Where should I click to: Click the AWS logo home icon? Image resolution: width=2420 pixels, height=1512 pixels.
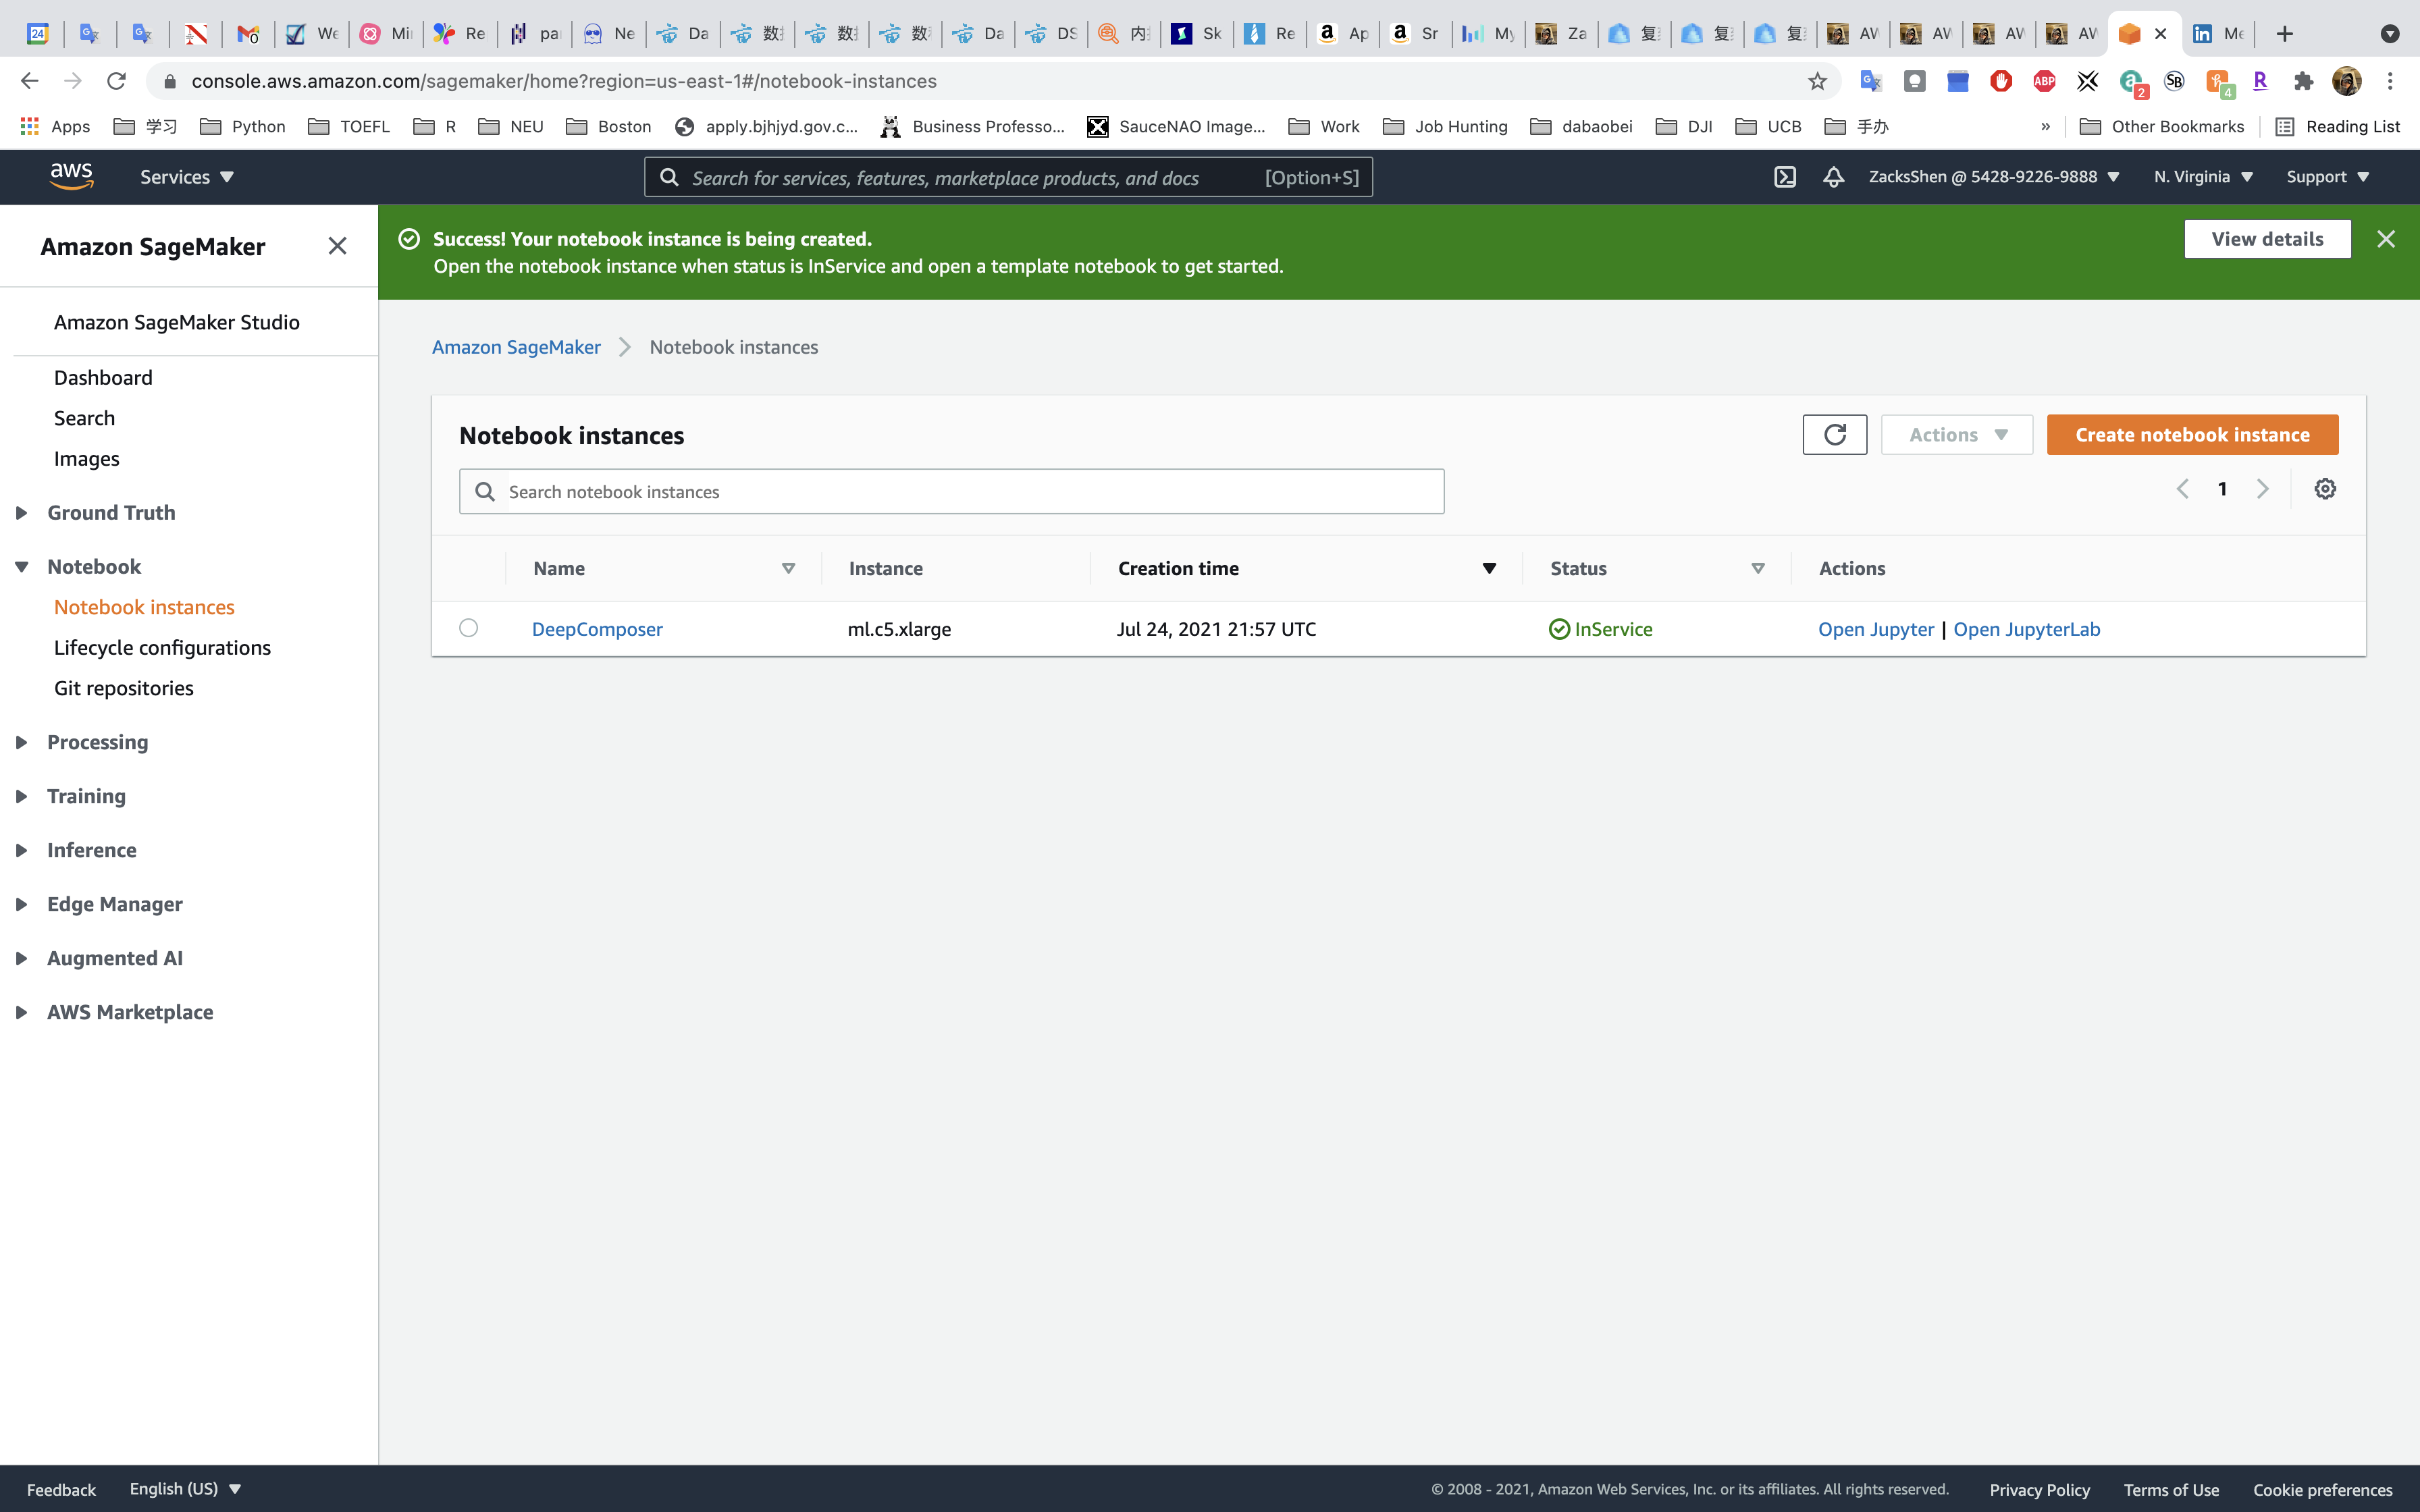pyautogui.click(x=71, y=176)
